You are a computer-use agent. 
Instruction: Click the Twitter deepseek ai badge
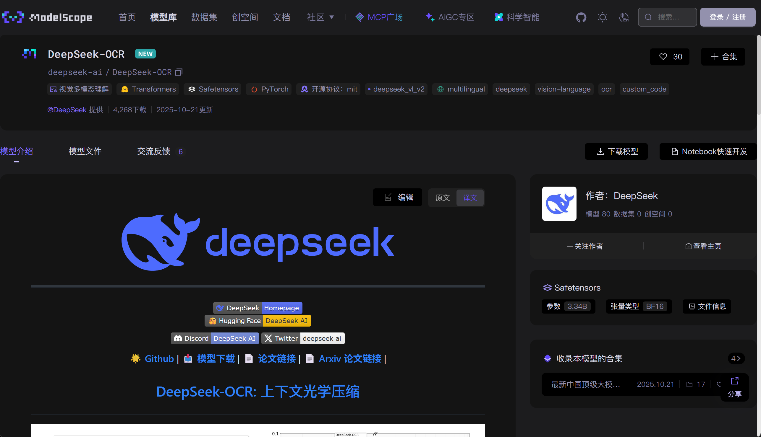[x=302, y=338]
